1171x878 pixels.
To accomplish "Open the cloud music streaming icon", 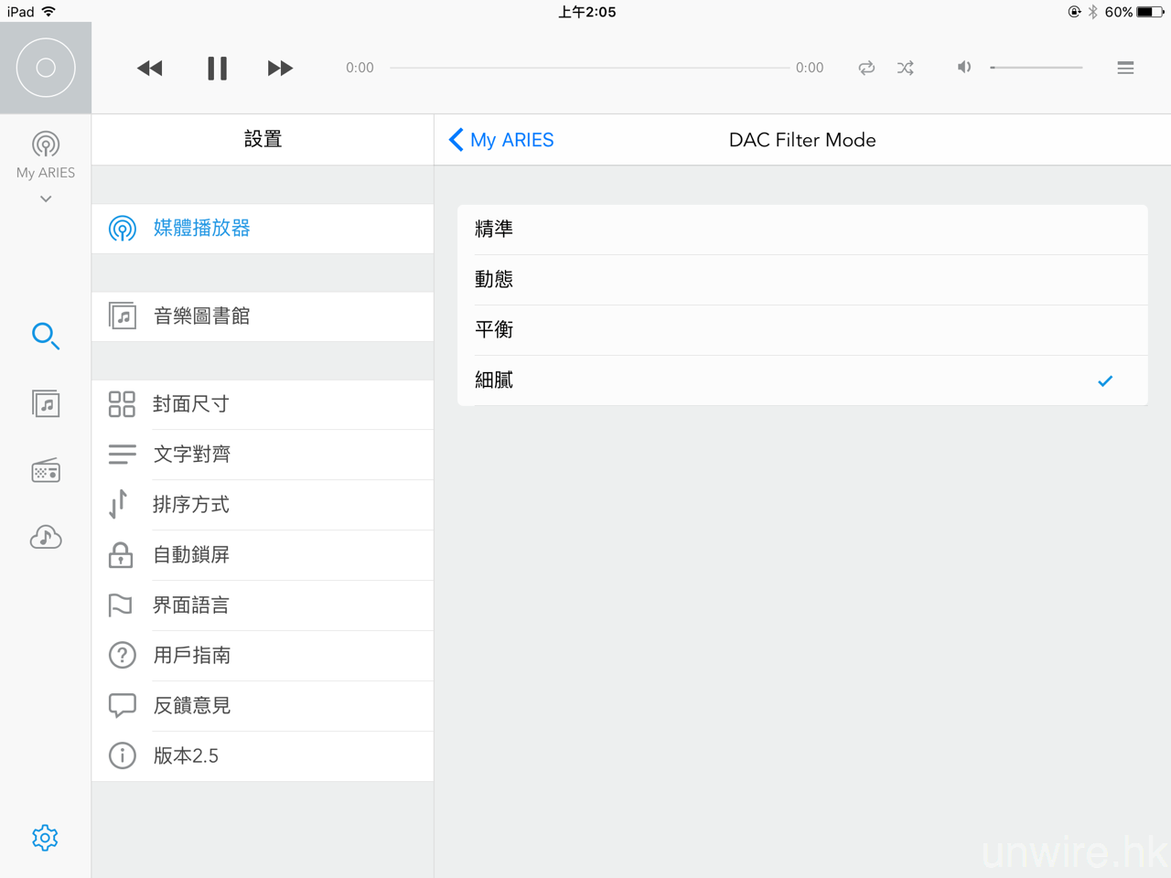I will (x=46, y=537).
